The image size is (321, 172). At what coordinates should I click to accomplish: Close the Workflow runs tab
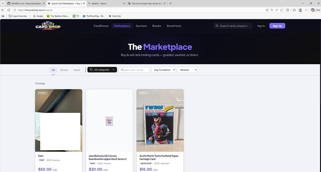click(44, 3)
